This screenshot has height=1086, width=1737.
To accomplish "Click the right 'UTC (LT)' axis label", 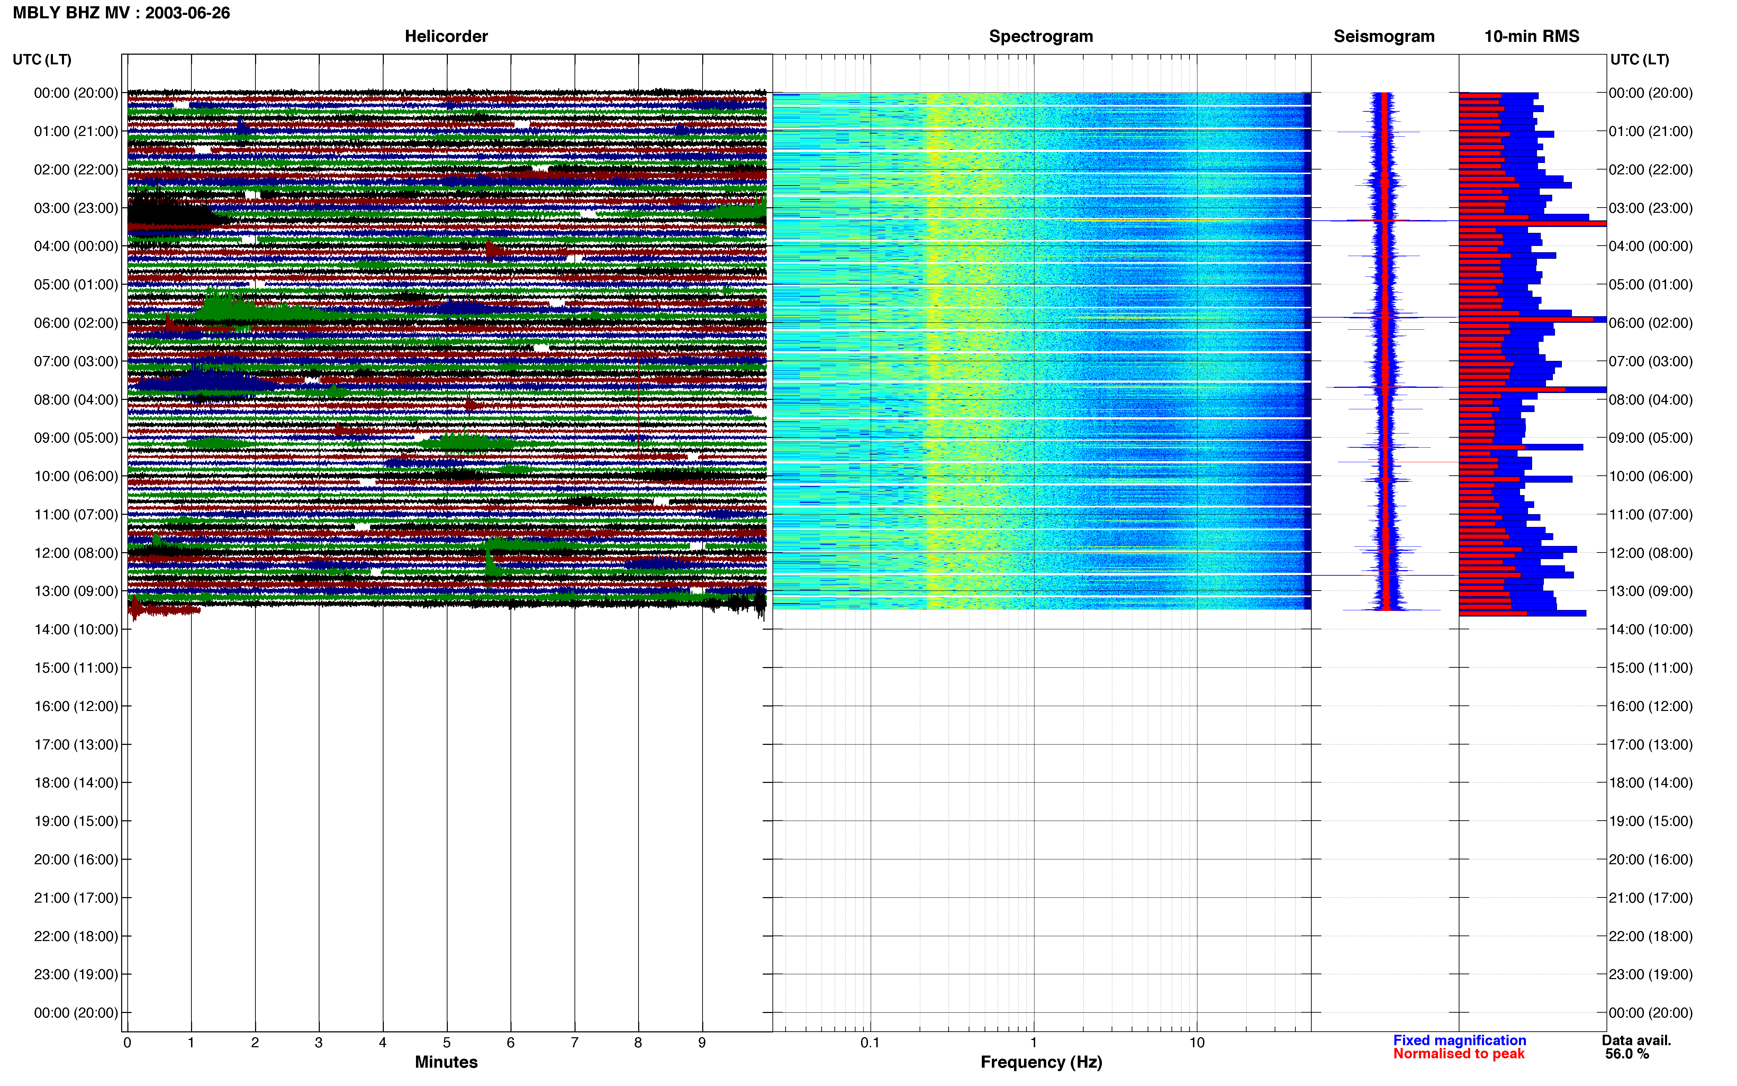I will pyautogui.click(x=1639, y=60).
